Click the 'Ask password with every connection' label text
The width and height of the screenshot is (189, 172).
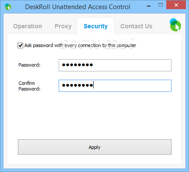tap(80, 45)
